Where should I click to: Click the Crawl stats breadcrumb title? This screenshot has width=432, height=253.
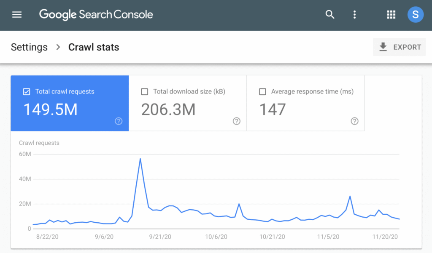point(94,47)
